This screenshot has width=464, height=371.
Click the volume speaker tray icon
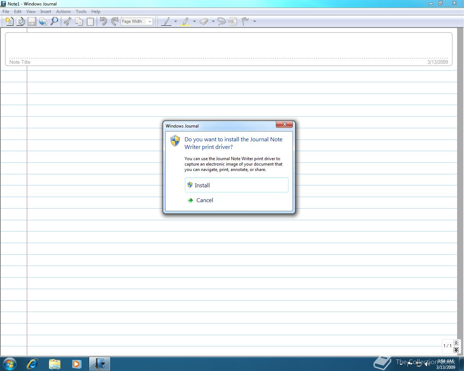[x=427, y=364]
